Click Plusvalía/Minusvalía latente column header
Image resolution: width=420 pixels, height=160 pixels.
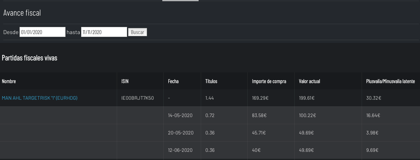pos(390,81)
